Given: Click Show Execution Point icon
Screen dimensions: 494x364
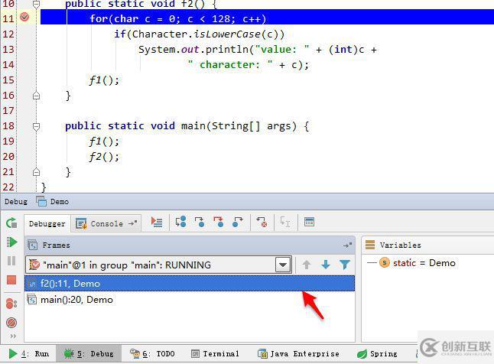Looking at the screenshot, I should (x=157, y=223).
